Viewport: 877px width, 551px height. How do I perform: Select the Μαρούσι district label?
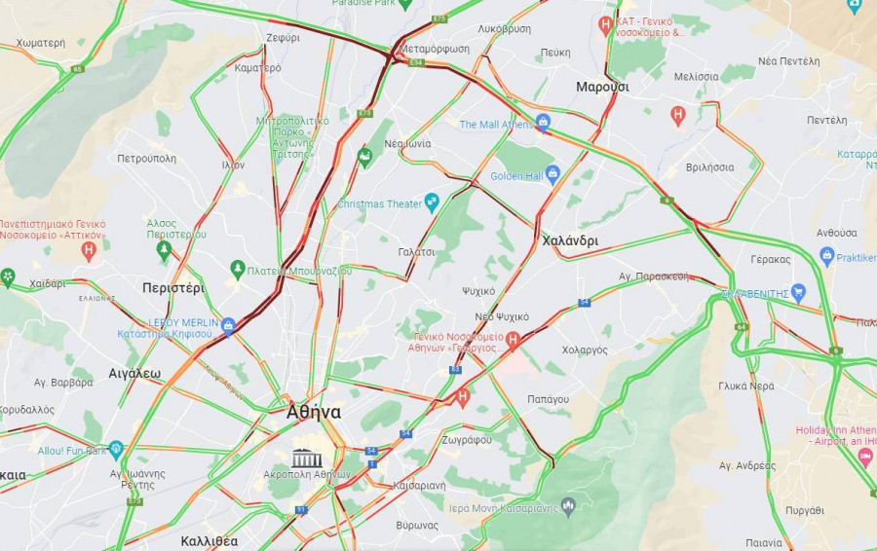602,87
